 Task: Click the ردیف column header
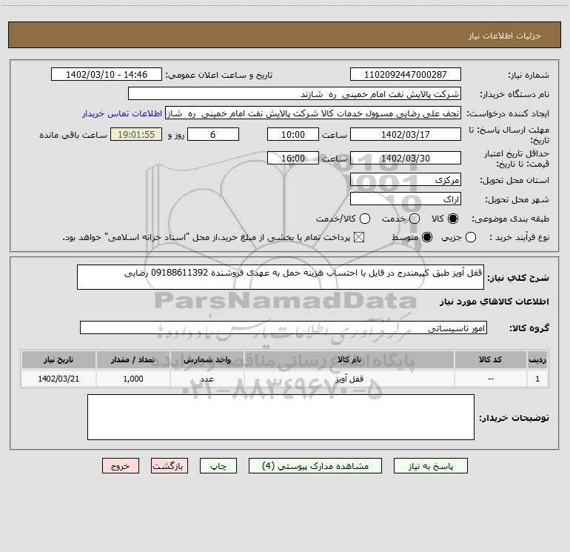[537, 359]
